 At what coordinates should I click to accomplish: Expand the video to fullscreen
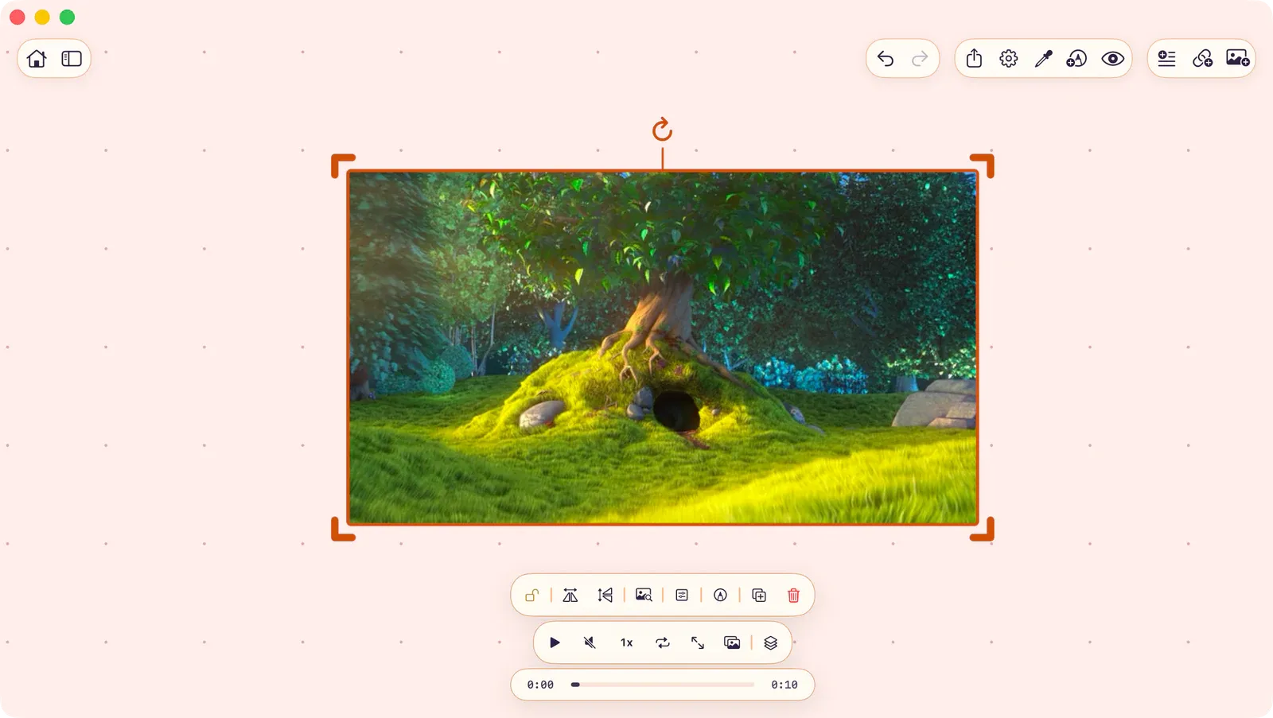[698, 642]
